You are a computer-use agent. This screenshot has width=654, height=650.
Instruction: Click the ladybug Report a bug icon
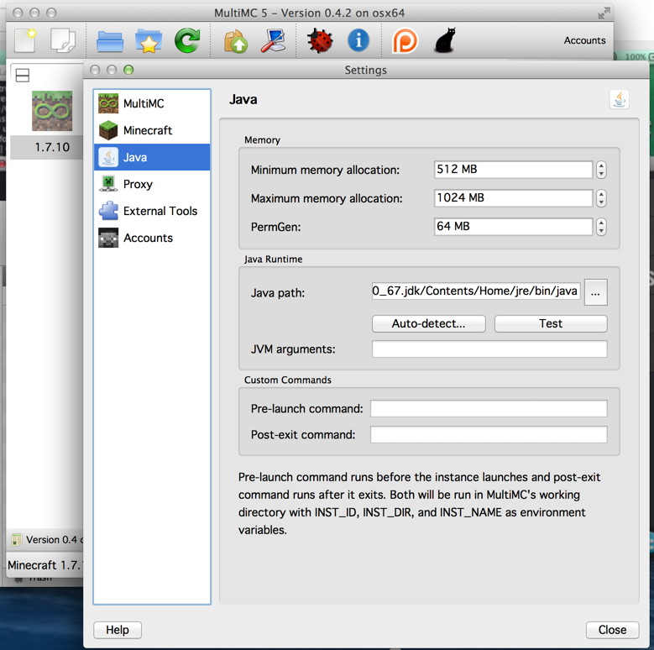coord(320,40)
